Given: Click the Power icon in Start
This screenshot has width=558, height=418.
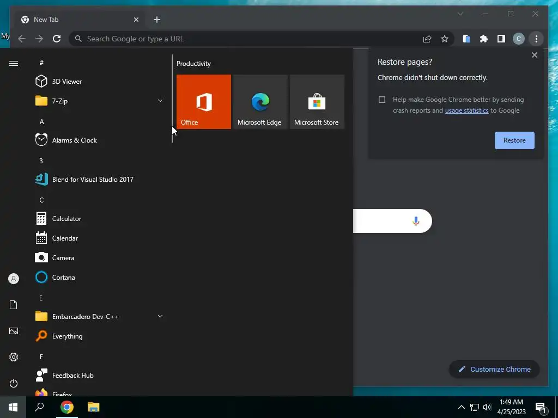Looking at the screenshot, I should (14, 383).
